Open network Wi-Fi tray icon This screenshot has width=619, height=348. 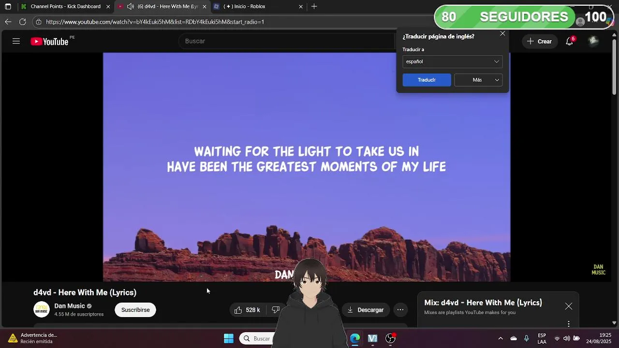[x=557, y=338]
